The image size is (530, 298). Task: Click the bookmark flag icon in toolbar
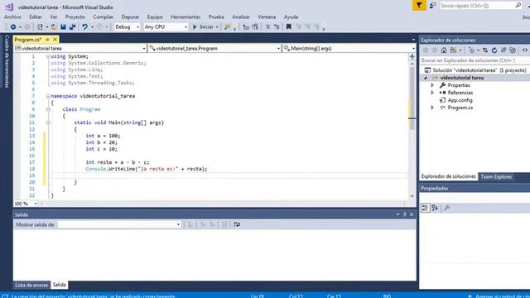[x=289, y=26]
